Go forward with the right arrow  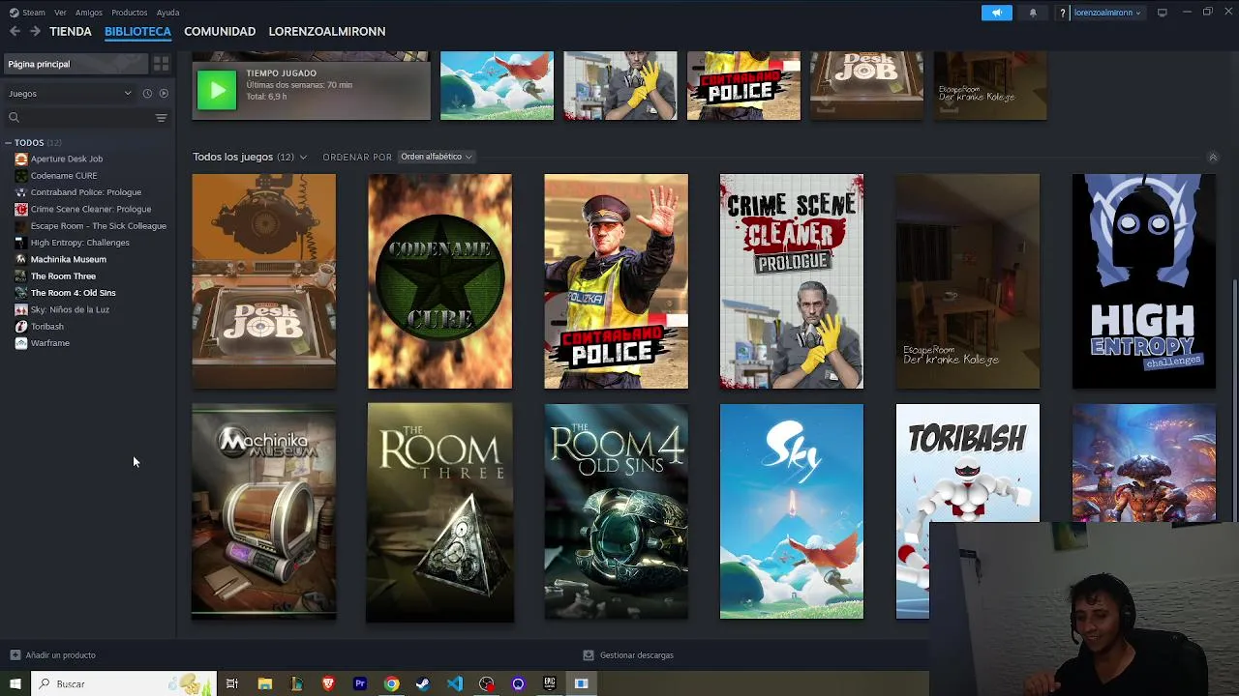tap(35, 32)
